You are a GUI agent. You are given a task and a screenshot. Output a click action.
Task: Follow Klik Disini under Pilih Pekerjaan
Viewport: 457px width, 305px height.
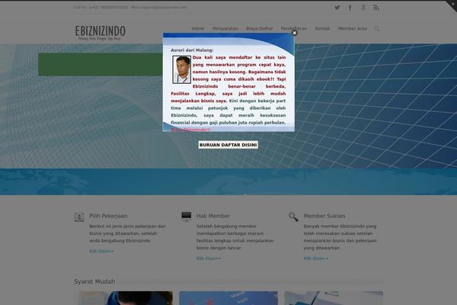click(x=101, y=252)
